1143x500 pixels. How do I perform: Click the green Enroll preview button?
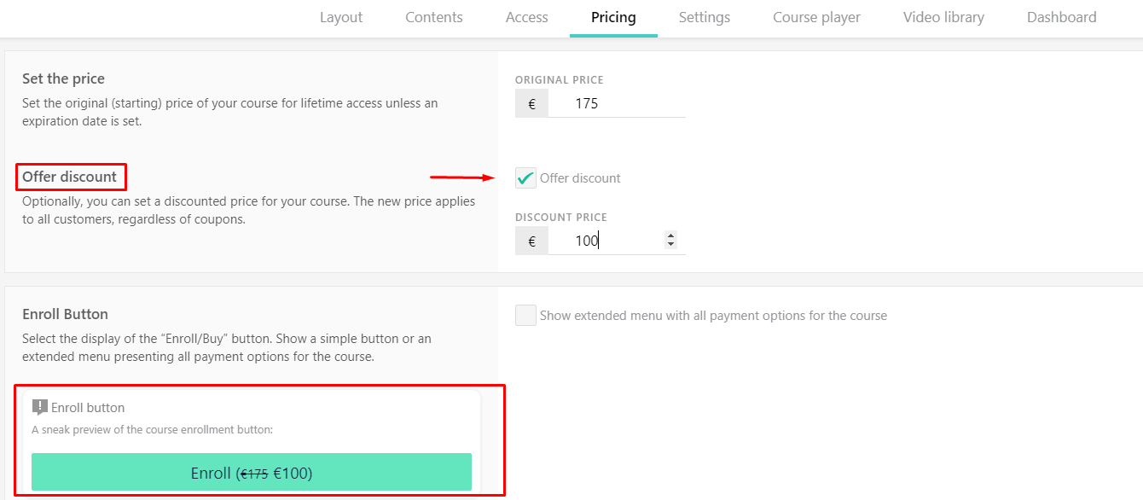(x=251, y=472)
